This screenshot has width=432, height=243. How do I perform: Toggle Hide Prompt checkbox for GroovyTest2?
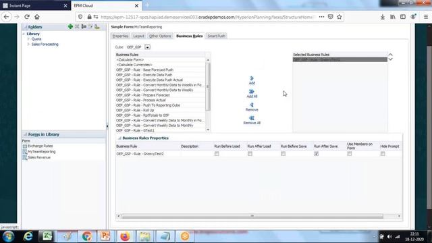(x=383, y=154)
